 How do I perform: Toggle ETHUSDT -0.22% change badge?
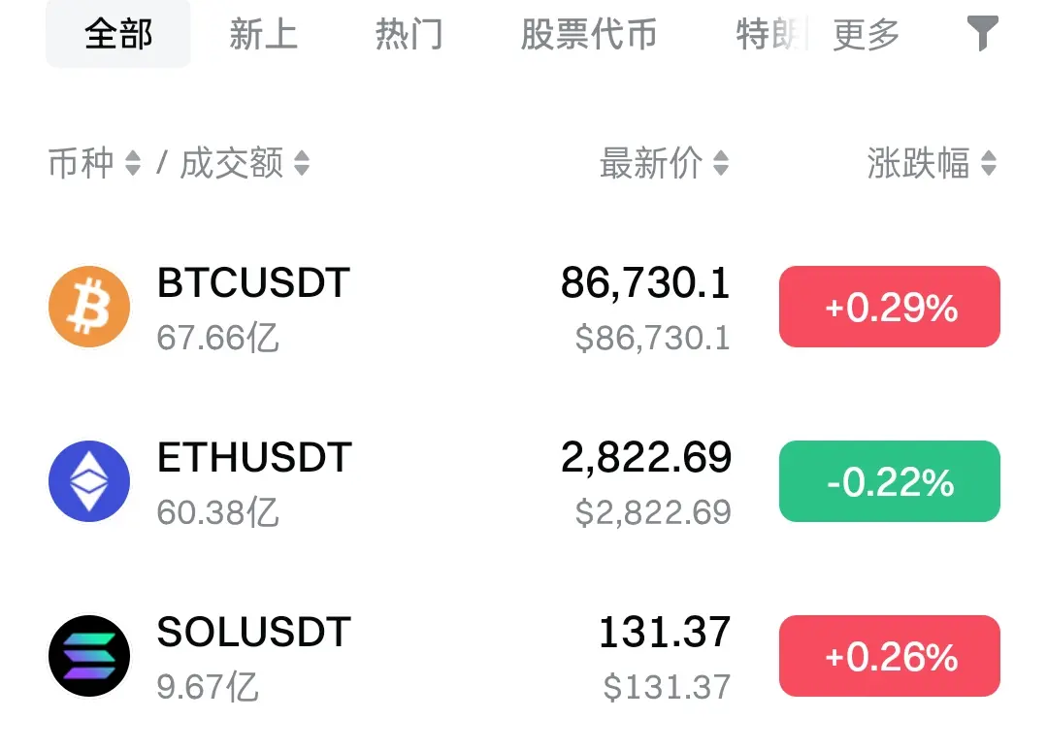(x=890, y=481)
